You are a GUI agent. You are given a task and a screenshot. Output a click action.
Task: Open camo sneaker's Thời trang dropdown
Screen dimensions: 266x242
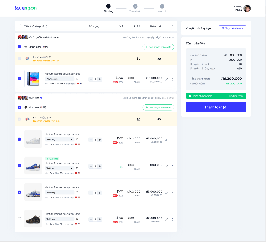(x=59, y=219)
